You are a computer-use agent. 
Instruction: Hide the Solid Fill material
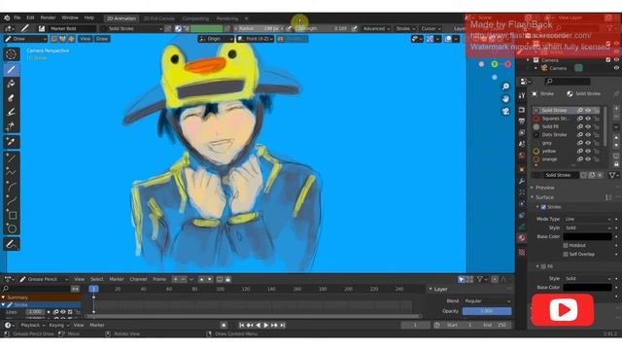(x=588, y=126)
